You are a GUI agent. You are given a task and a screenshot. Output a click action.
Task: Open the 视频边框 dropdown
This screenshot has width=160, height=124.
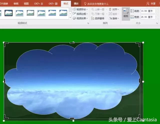pyautogui.click(x=80, y=14)
